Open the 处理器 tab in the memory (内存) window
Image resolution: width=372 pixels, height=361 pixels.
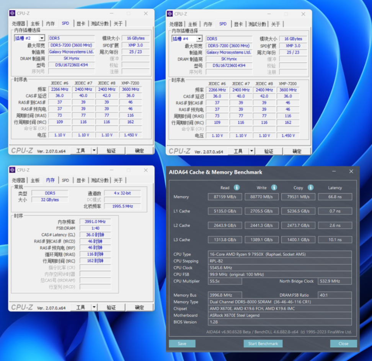18,180
